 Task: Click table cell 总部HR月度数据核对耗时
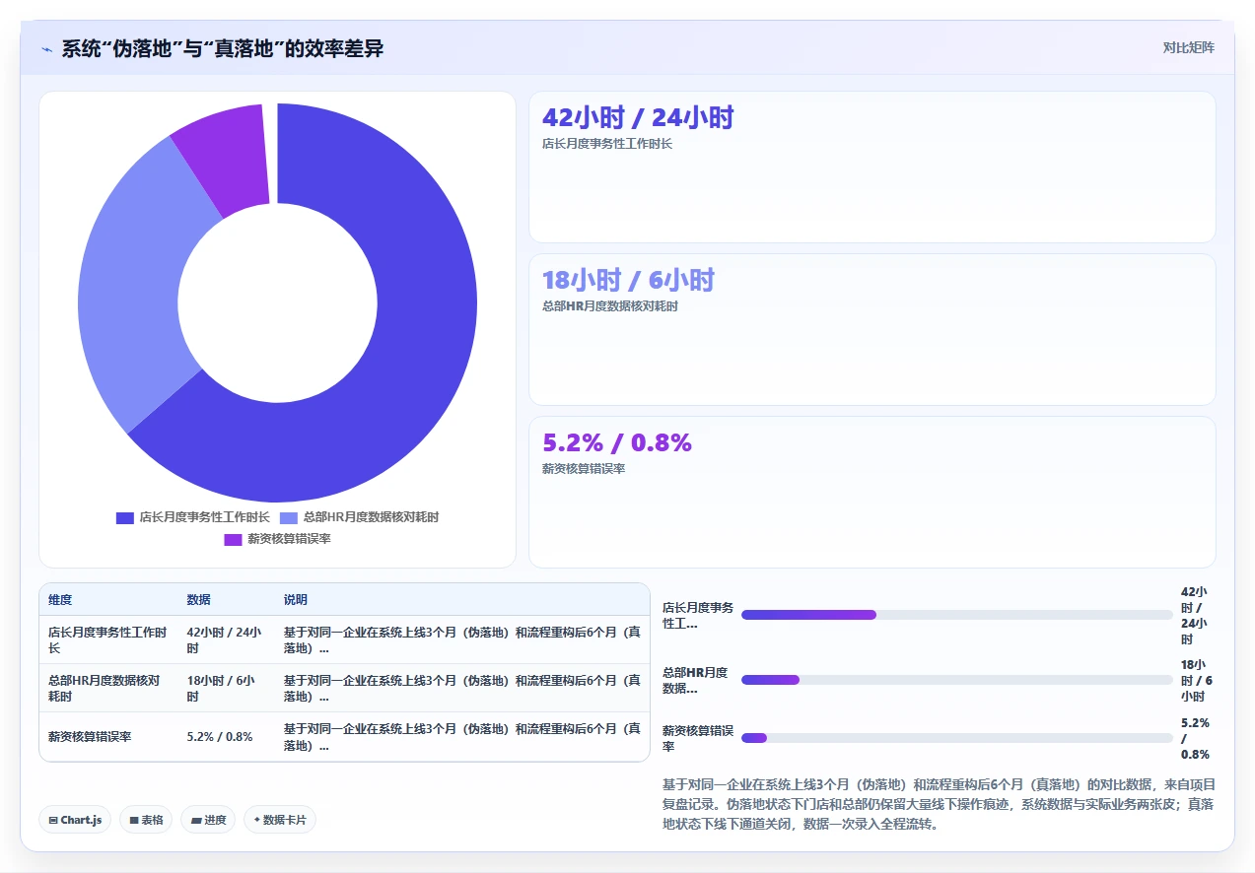(107, 689)
